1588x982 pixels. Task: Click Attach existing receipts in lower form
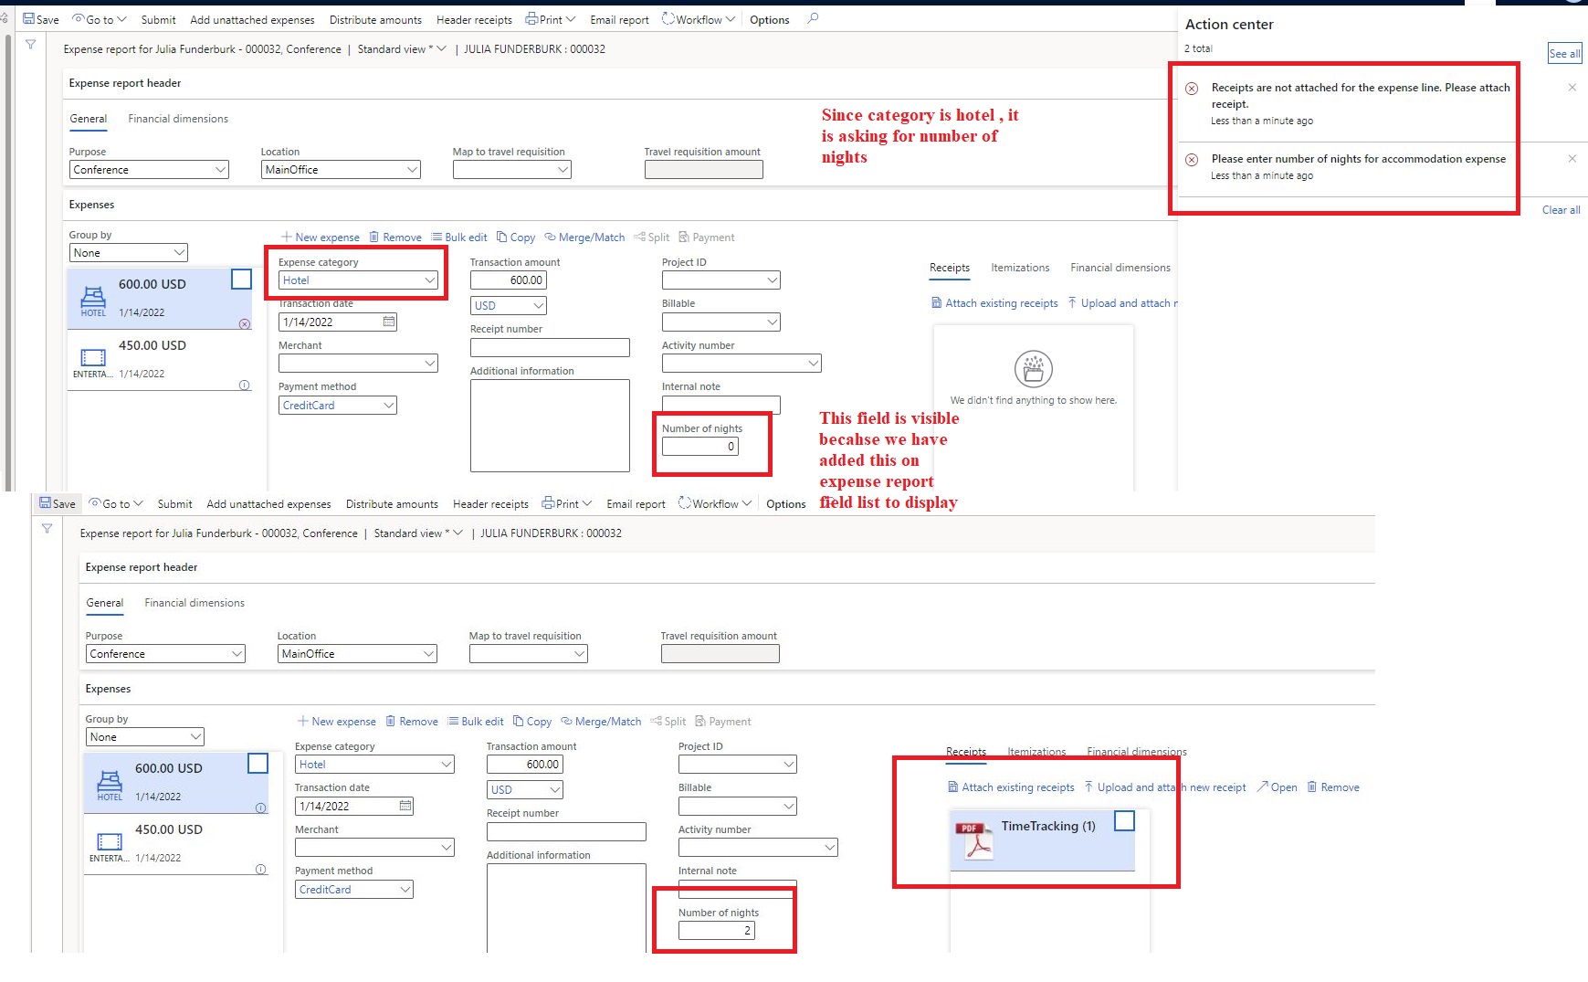1011,787
